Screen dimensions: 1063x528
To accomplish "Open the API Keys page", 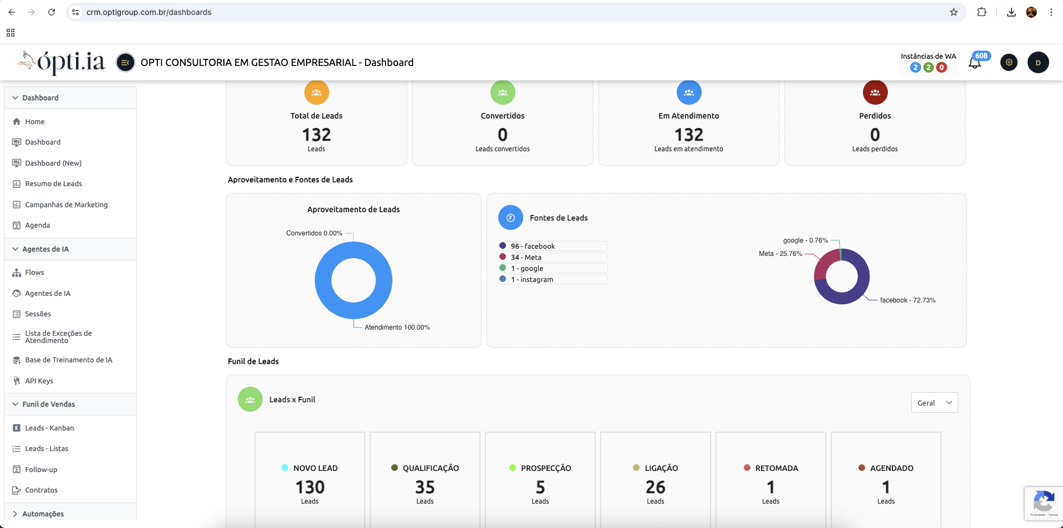I will pyautogui.click(x=39, y=381).
